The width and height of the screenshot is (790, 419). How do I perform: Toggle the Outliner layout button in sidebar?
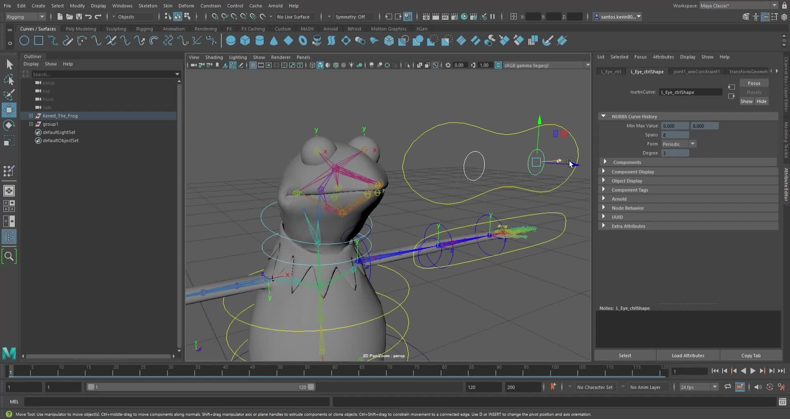9,237
